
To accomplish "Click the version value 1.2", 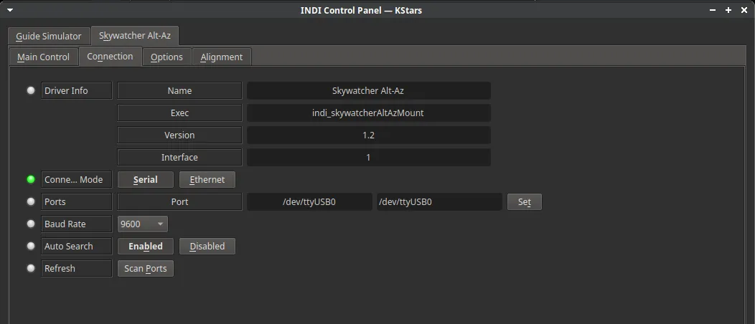I will tap(369, 135).
